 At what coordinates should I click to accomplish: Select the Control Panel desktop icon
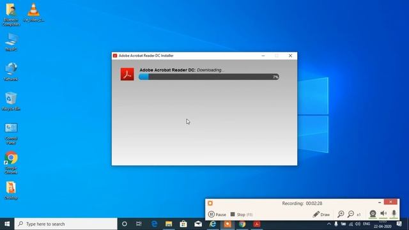[x=11, y=134]
